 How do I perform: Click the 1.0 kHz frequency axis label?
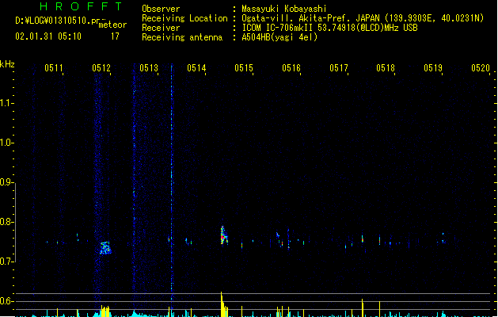point(6,143)
